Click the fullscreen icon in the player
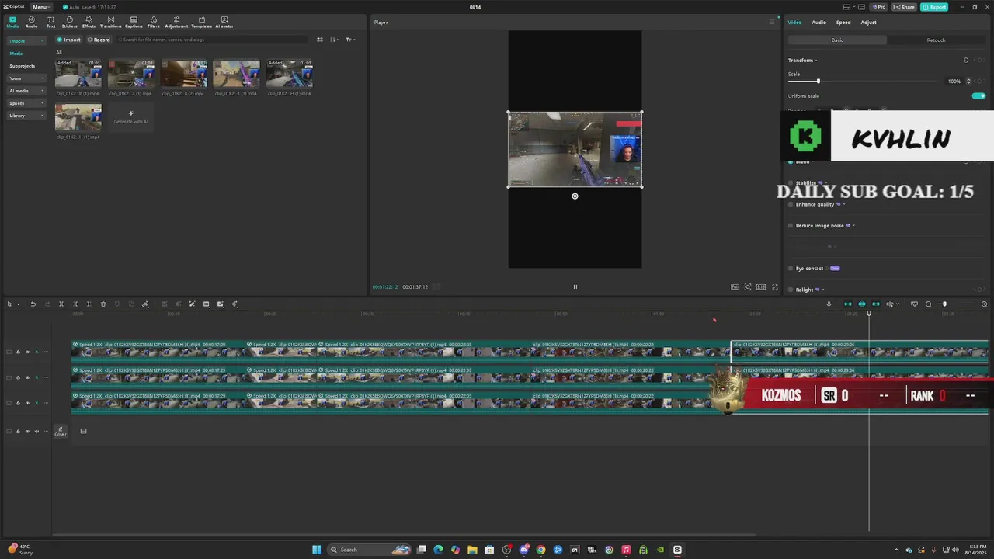The width and height of the screenshot is (994, 559). [774, 287]
